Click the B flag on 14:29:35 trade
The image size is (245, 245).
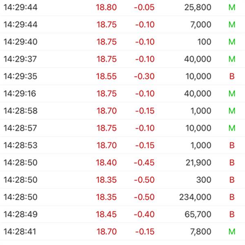pyautogui.click(x=232, y=76)
